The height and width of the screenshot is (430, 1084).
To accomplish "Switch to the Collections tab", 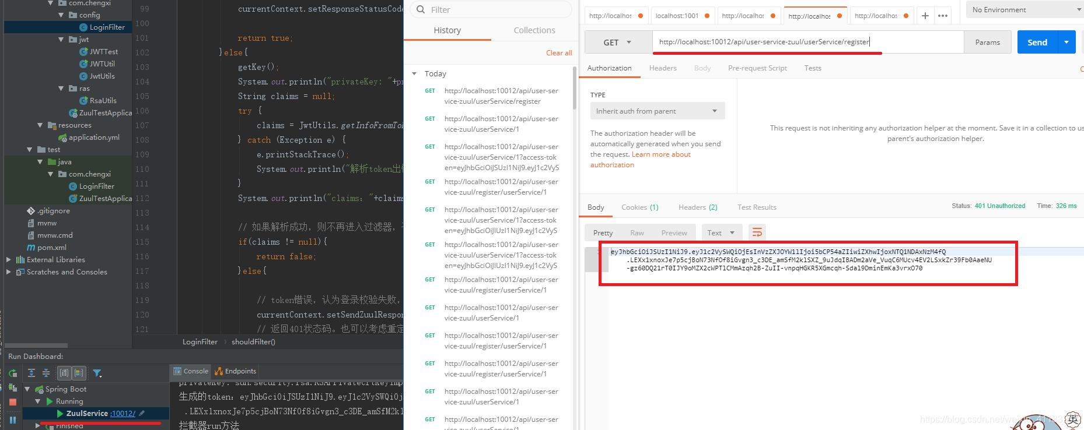I will pos(534,30).
